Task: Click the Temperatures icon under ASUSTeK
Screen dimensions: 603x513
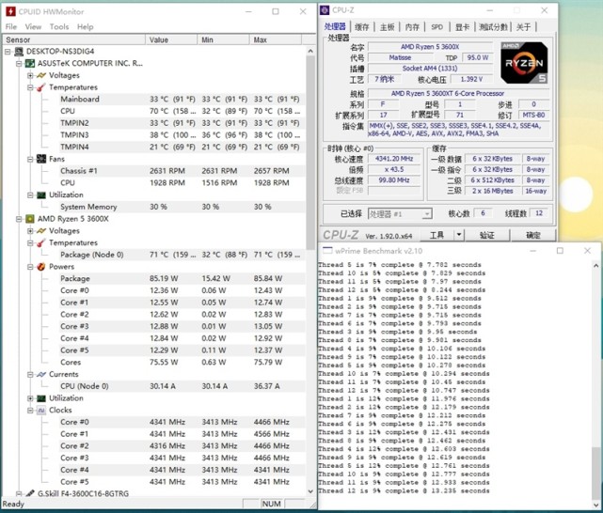Action: [x=41, y=87]
